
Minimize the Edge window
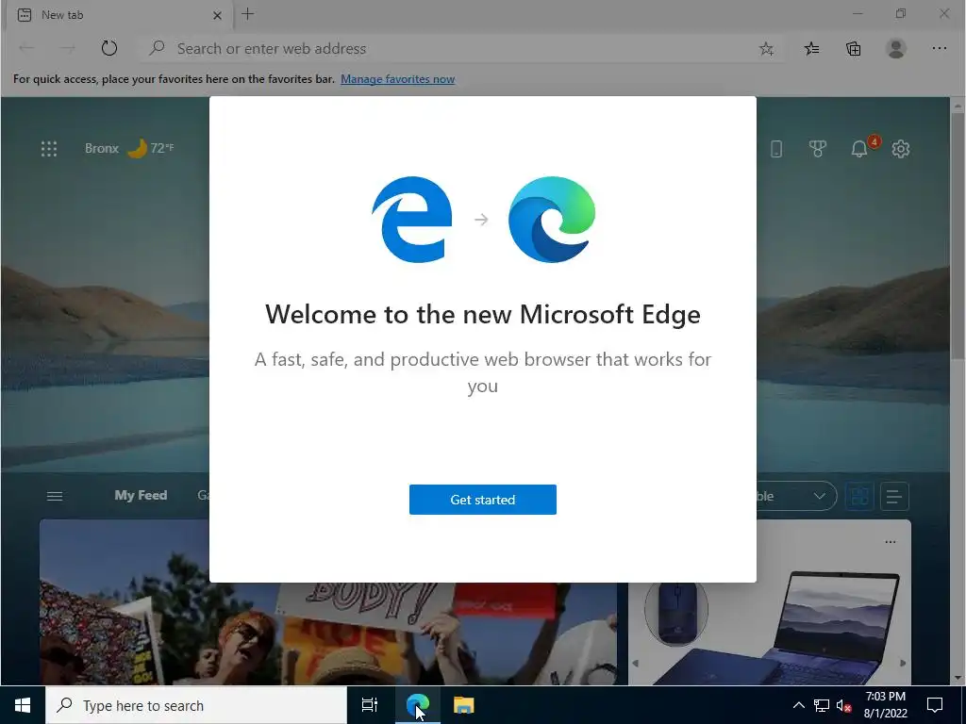click(x=858, y=13)
